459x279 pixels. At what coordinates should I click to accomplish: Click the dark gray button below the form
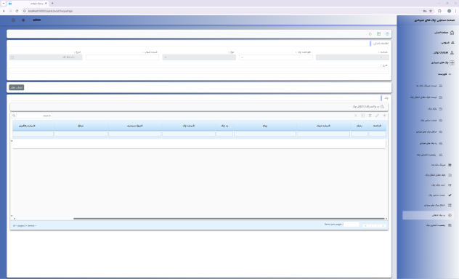pyautogui.click(x=17, y=87)
